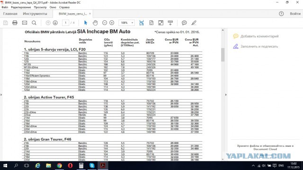Viewport: 303px width, 170px height.
Task: Fit one full page icon
Action: [151, 23]
